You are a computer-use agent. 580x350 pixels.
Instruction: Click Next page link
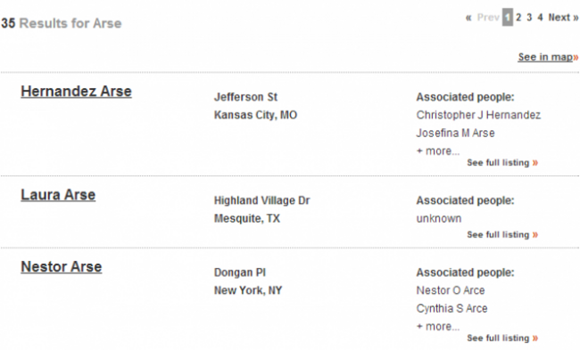(x=559, y=17)
